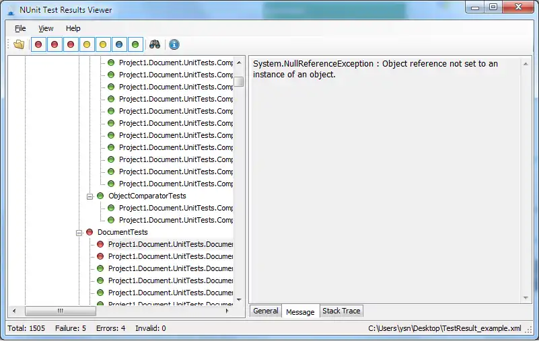Toggle the green circle filter button
The image size is (539, 341).
(x=135, y=44)
